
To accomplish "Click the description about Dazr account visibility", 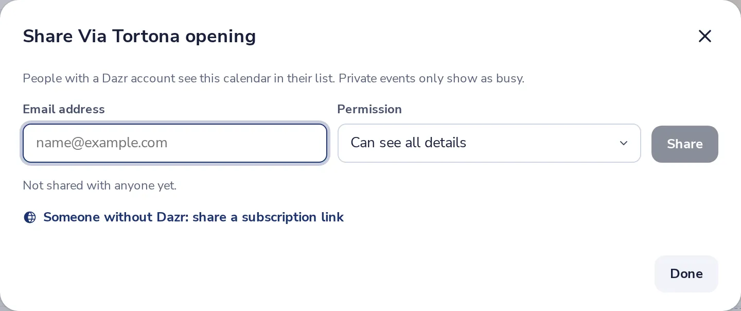I will 274,78.
